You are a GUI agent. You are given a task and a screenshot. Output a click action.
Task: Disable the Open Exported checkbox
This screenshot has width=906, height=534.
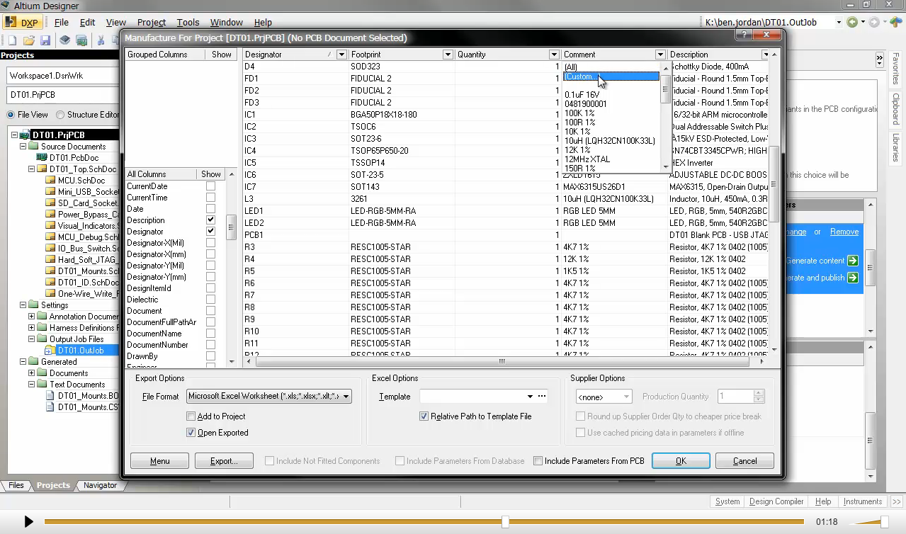coord(191,433)
